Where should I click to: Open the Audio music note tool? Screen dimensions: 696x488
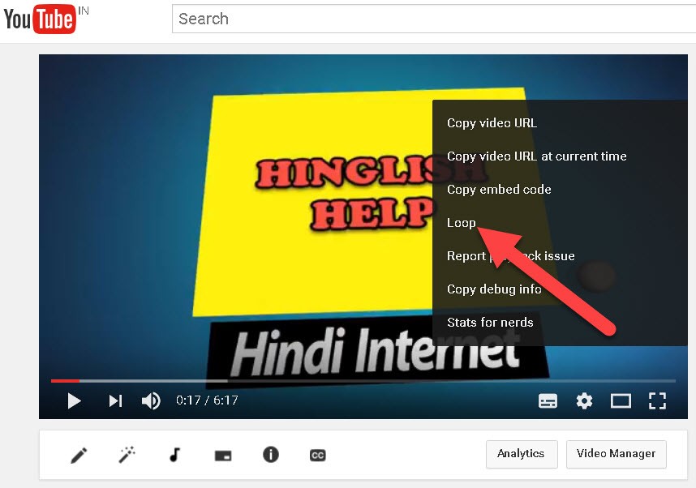click(x=174, y=455)
